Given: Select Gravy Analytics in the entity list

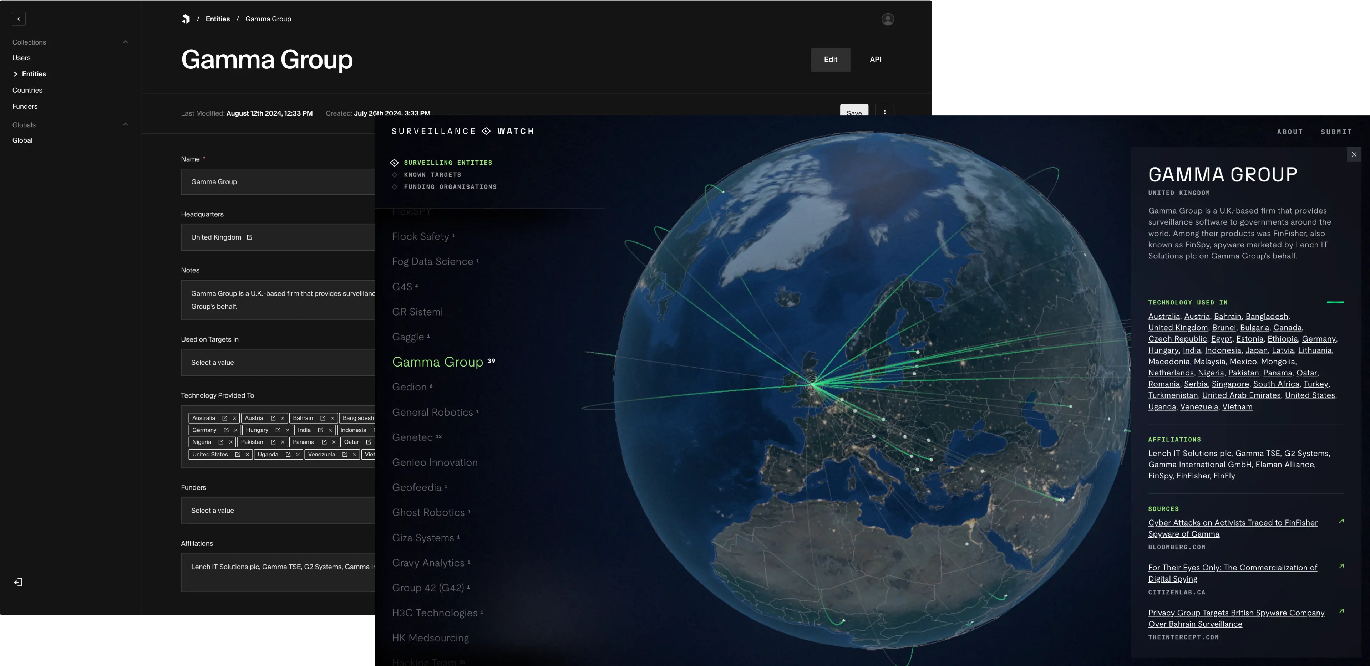Looking at the screenshot, I should point(428,563).
